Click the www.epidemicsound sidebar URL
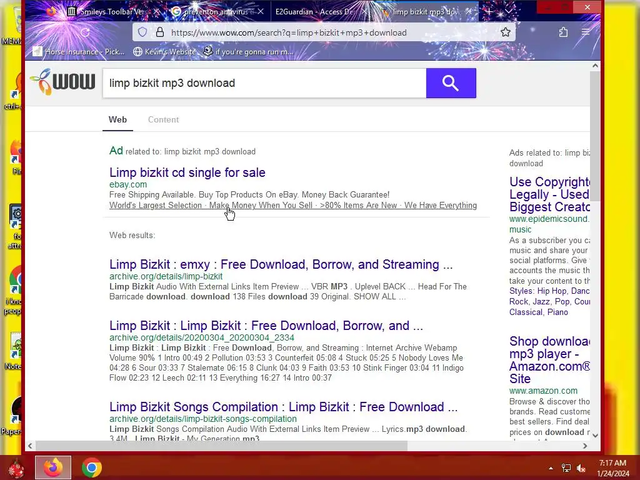Image resolution: width=640 pixels, height=480 pixels. (549, 224)
